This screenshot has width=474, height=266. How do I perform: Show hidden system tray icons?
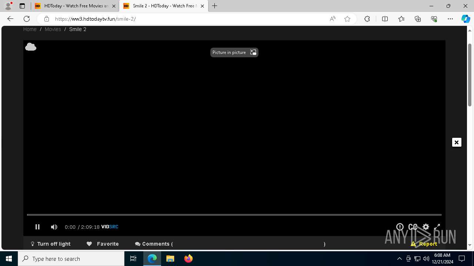click(399, 259)
